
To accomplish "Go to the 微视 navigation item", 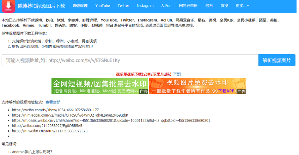I will (224, 6).
